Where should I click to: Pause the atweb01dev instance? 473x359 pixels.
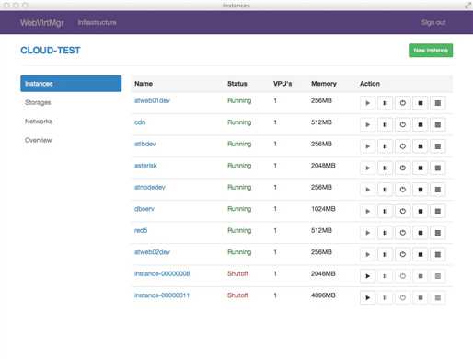tap(385, 103)
